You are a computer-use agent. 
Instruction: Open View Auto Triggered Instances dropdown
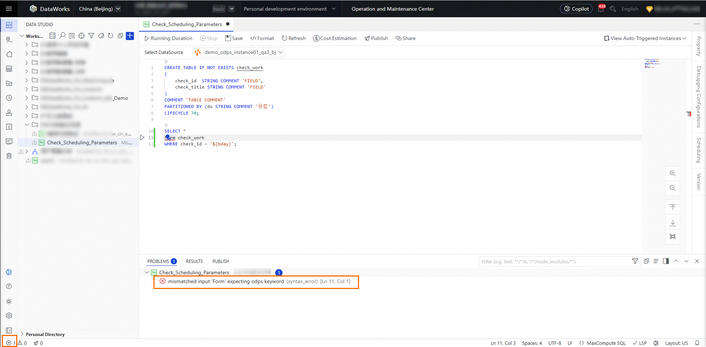pyautogui.click(x=645, y=38)
